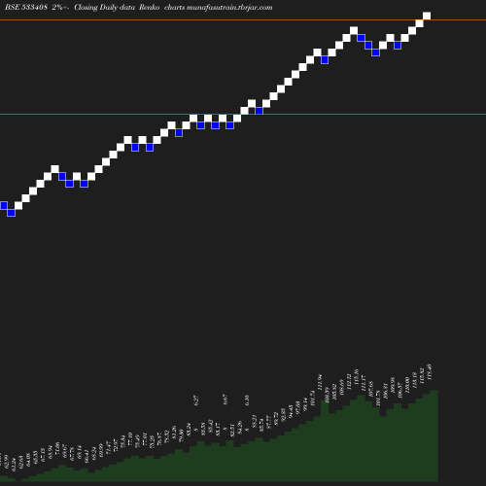Click the '62.99' price label

[x=7, y=462]
